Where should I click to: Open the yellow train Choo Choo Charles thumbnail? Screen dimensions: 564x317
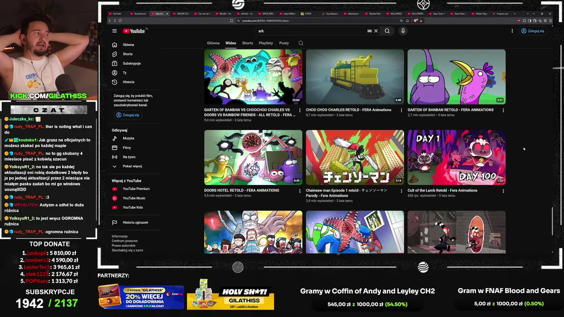355,77
